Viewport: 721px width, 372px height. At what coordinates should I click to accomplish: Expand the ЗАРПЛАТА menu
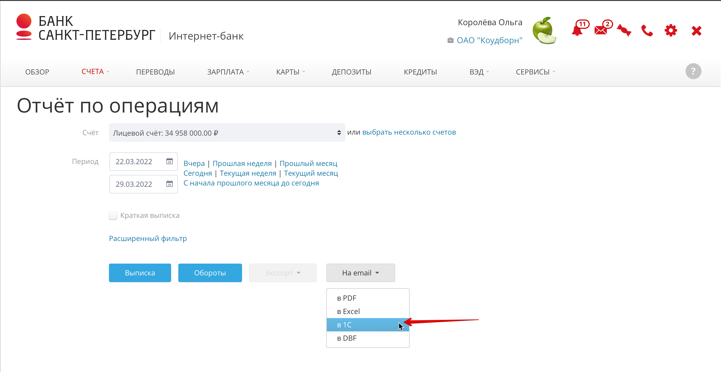[228, 72]
